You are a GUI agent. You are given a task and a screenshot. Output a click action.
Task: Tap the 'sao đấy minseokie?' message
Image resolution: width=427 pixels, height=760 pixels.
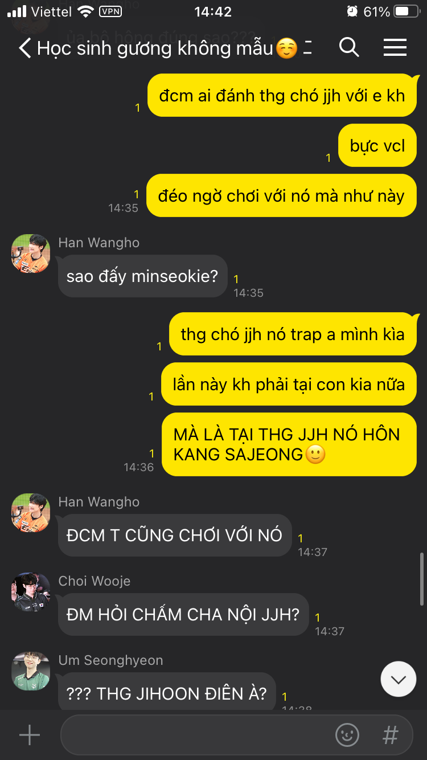[142, 276]
